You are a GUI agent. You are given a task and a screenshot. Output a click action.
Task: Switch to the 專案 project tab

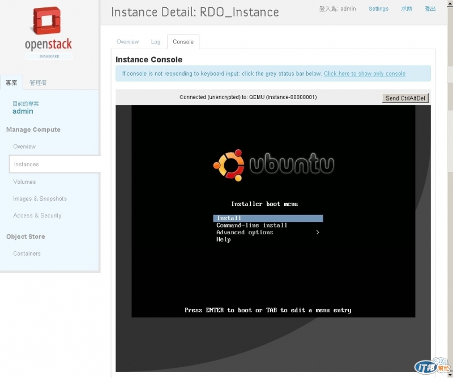click(x=11, y=83)
